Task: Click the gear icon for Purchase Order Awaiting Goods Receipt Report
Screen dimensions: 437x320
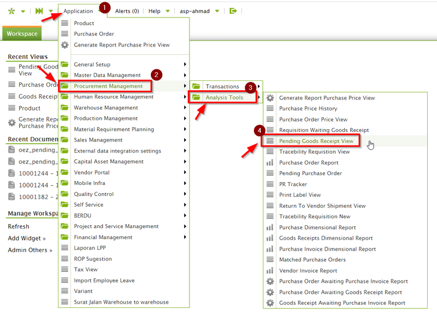Action: click(270, 292)
